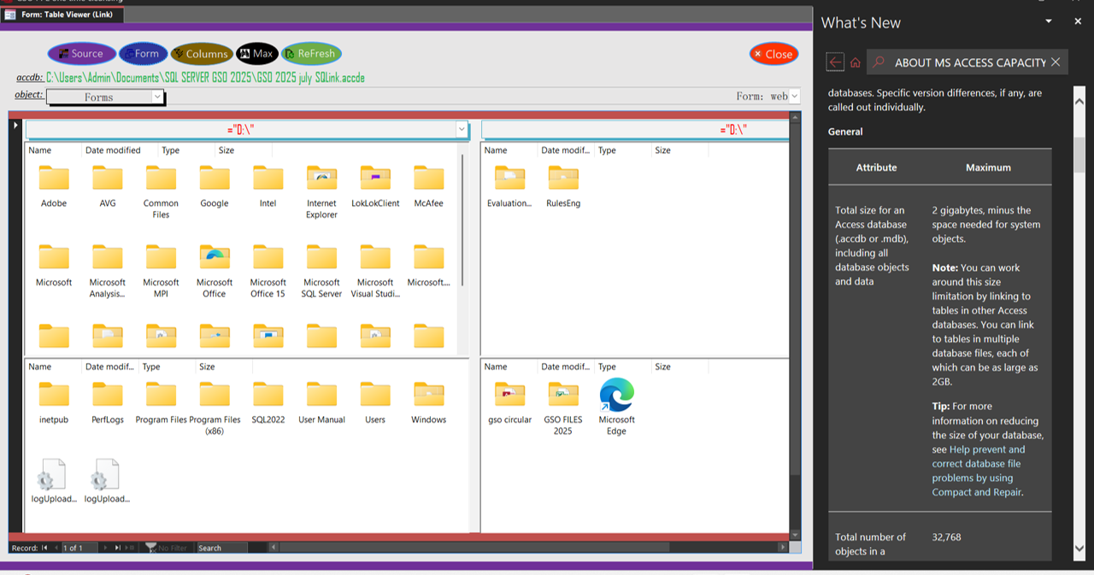Select the Microsoft Visual Studio folder
Screen dimensions: 1094x575
375,272
